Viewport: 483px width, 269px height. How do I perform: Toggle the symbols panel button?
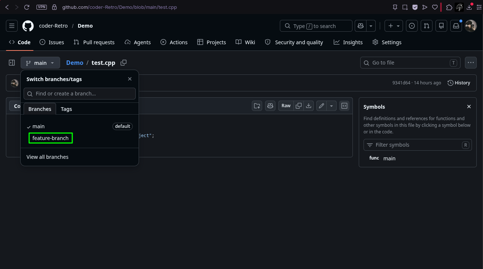click(x=344, y=106)
